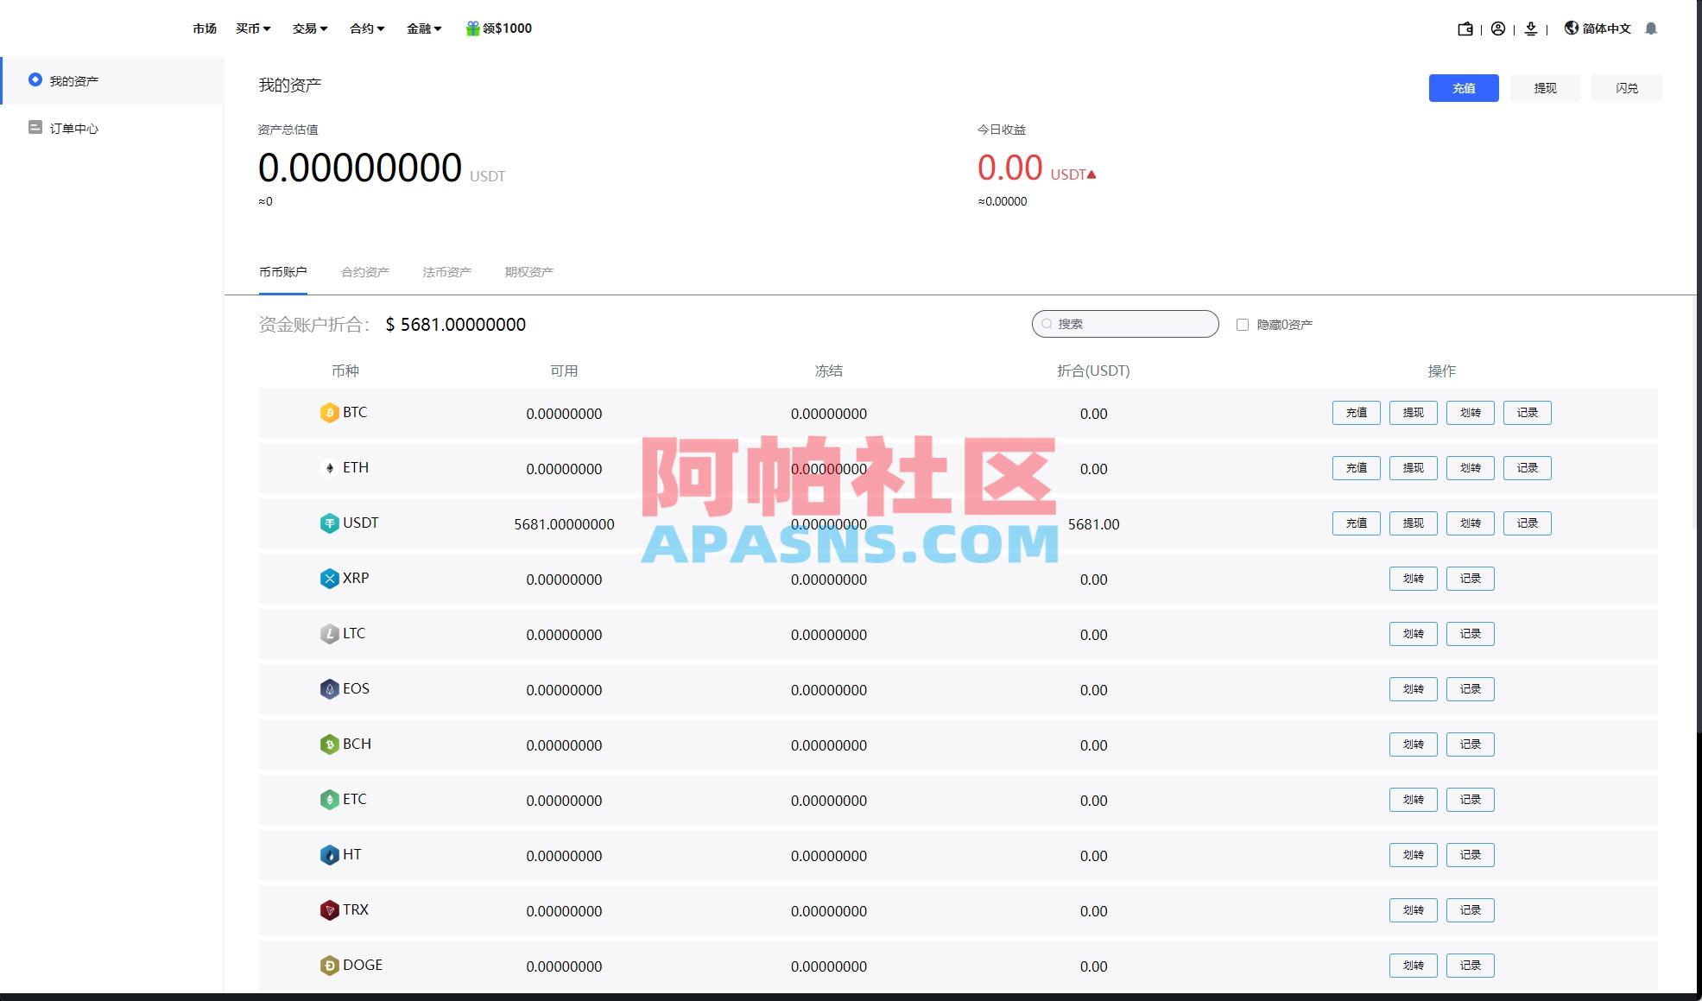Switch to the 合约资产 tab
The height and width of the screenshot is (1001, 1702).
point(365,271)
